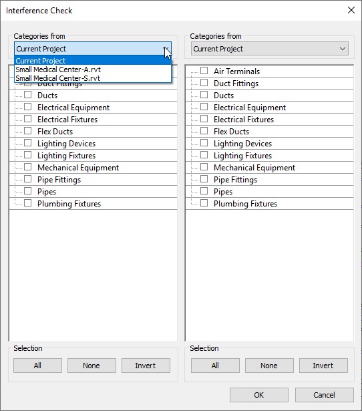This screenshot has height=411, width=362.
Task: Collapse the left Categories from combo box
Action: 93,49
